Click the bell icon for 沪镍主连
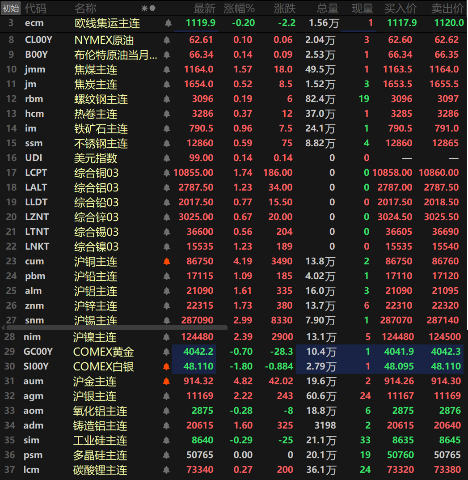This screenshot has height=480, width=468. [x=166, y=337]
